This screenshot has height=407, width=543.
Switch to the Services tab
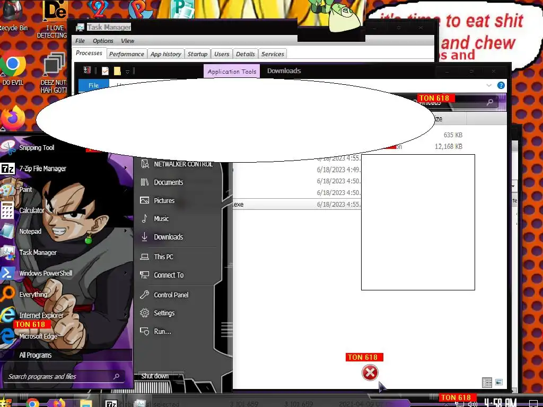[273, 54]
